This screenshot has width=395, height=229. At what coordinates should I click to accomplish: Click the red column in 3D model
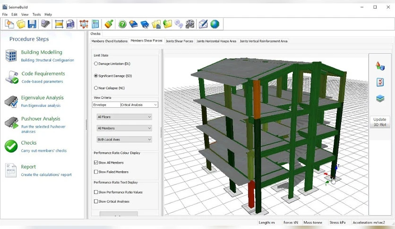pyautogui.click(x=251, y=194)
